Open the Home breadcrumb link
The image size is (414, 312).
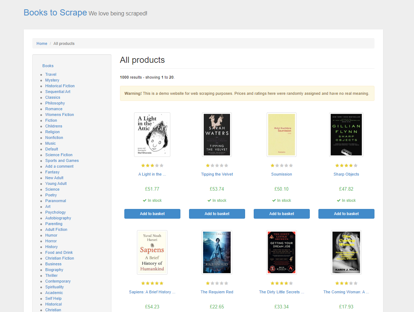[42, 43]
